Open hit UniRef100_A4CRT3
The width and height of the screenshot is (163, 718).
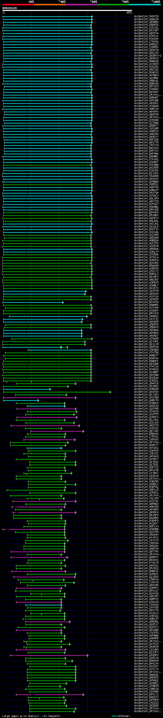coord(146,218)
